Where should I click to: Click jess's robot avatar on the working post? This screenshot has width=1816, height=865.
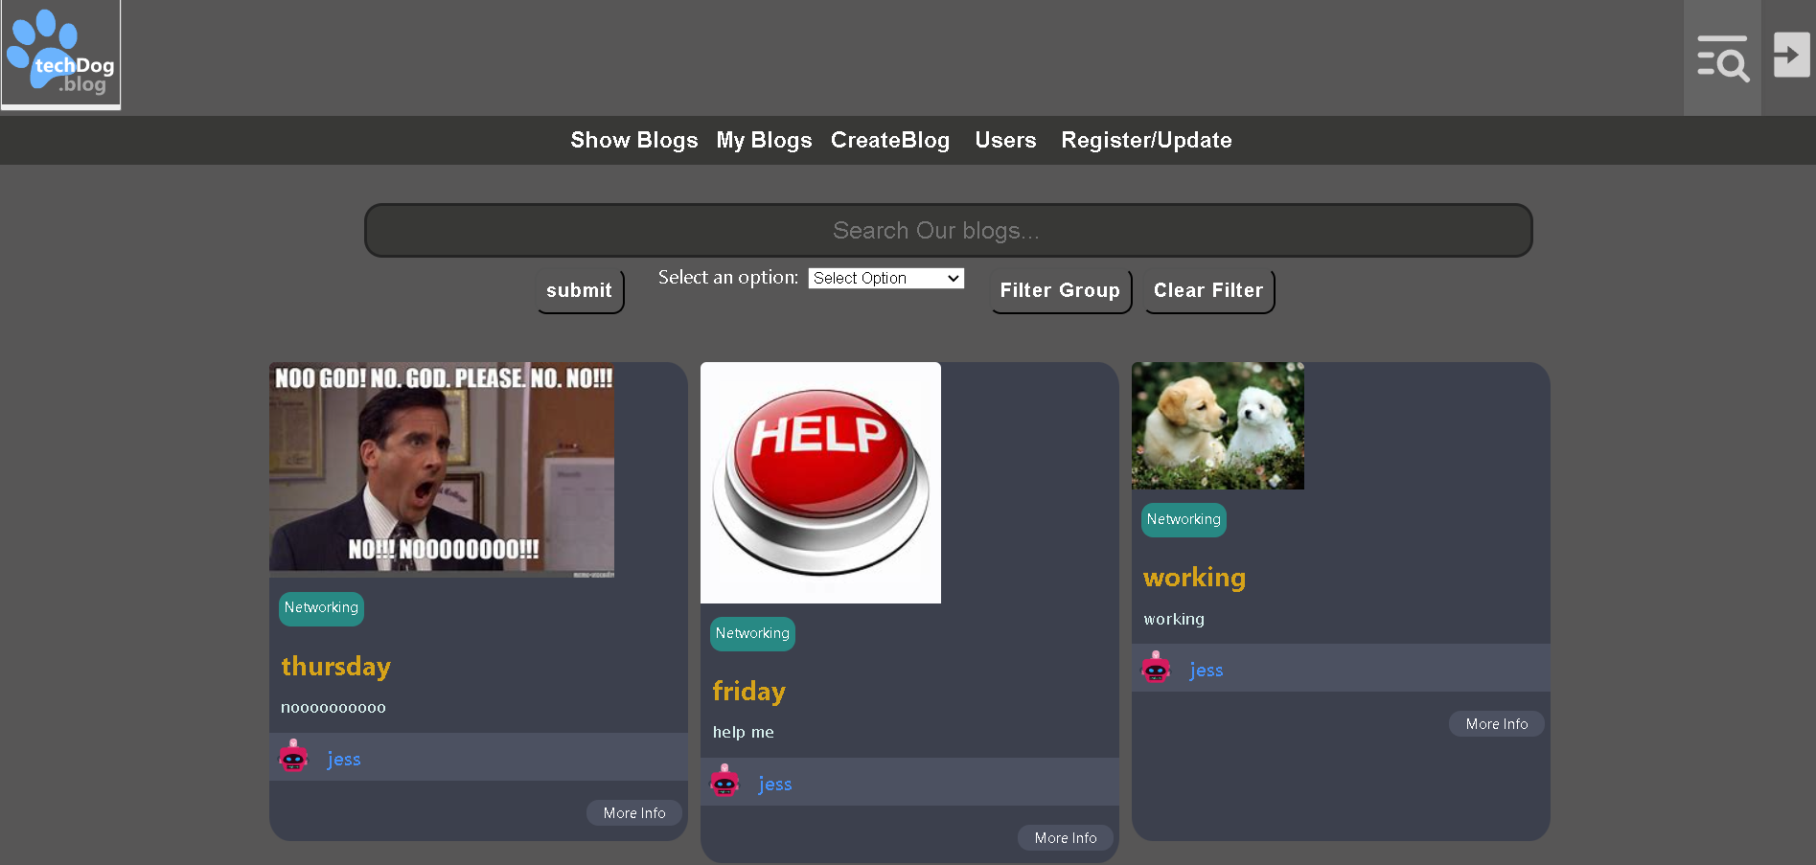pos(1157,668)
